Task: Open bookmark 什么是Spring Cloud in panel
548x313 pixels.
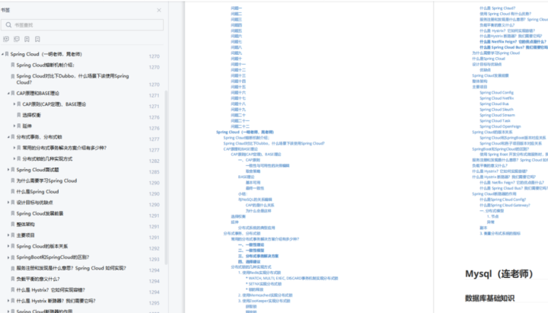Action: [37, 192]
